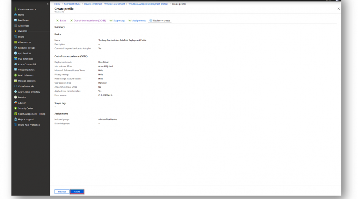Image resolution: width=358 pixels, height=199 pixels.
Task: Open the Azure Cosmos DB icon
Action: [16, 64]
